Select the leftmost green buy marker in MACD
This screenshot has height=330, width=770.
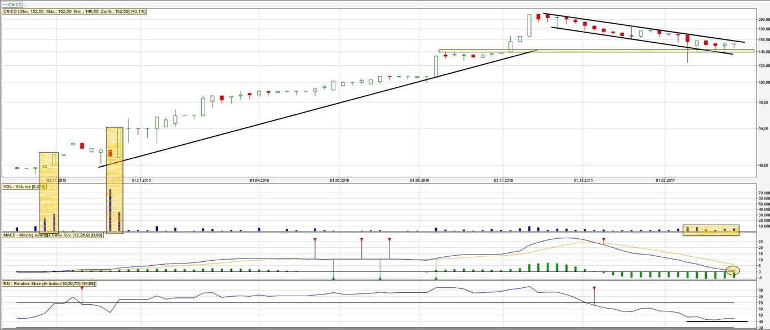[333, 278]
